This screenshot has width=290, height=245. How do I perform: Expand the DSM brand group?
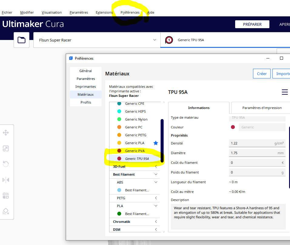[135, 230]
